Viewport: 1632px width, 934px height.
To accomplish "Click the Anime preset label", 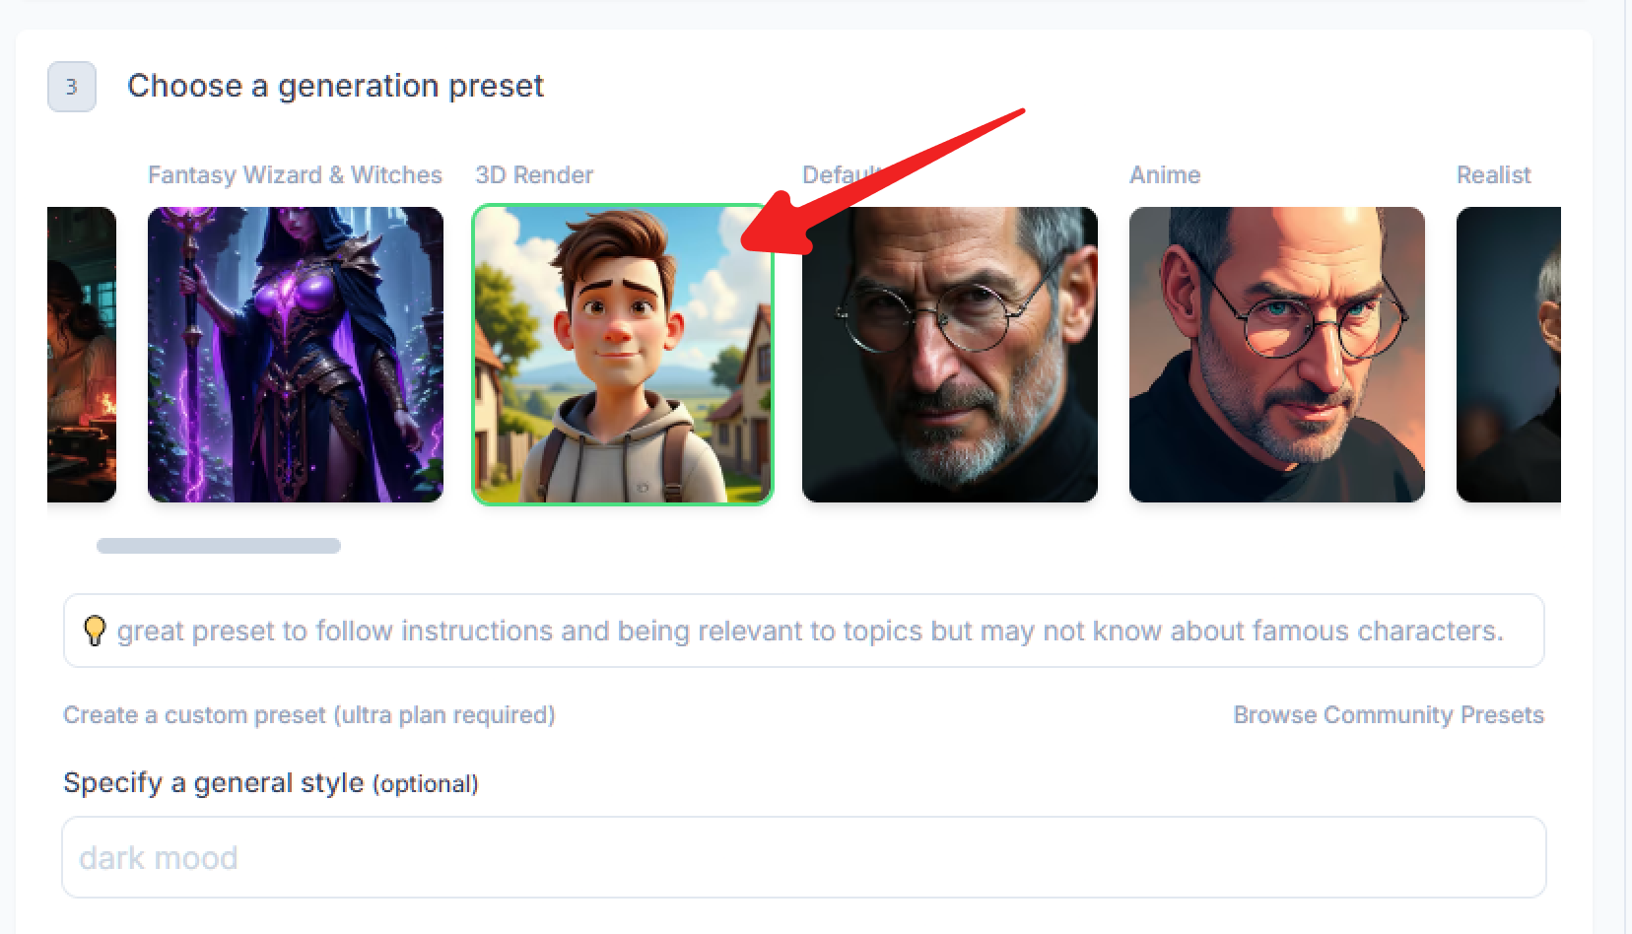I will coord(1165,174).
